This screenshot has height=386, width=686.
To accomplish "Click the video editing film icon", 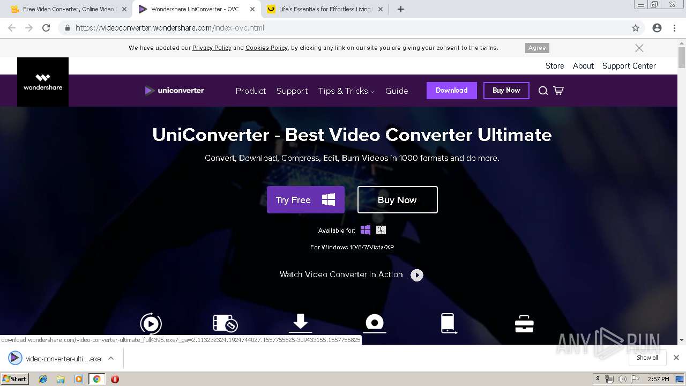I will (225, 323).
